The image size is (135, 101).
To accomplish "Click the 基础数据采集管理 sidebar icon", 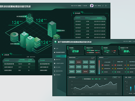I will (55, 52).
